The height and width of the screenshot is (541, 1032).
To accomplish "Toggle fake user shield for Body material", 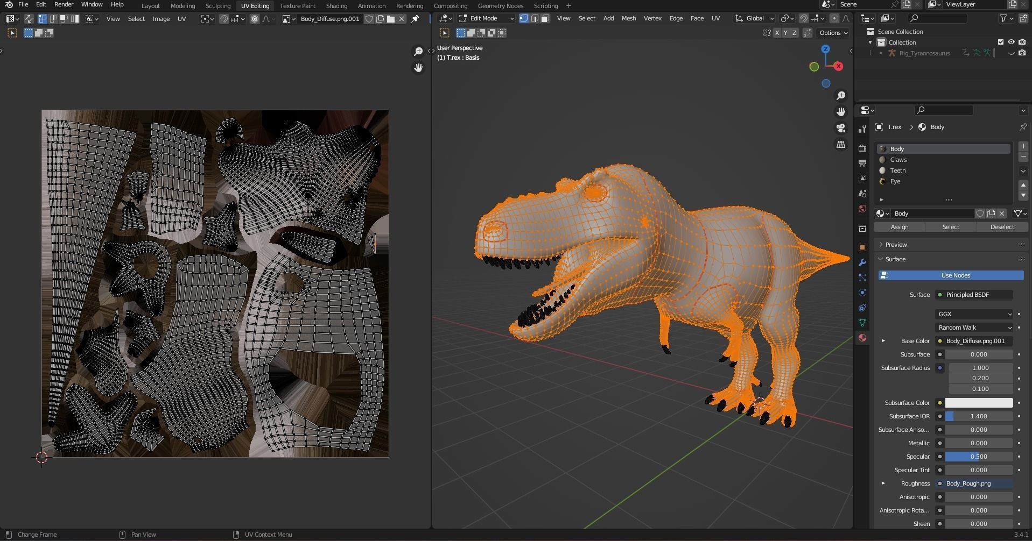I will pyautogui.click(x=980, y=213).
